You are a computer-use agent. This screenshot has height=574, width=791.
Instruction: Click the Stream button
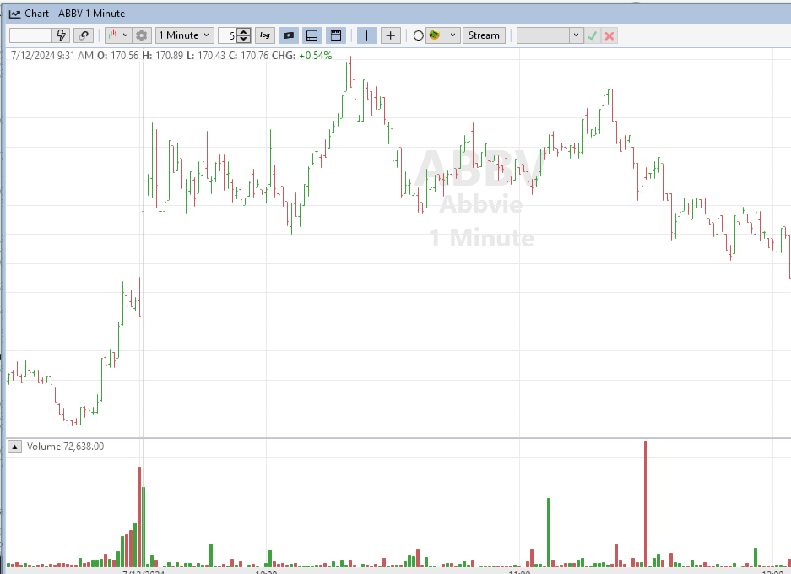coord(484,35)
